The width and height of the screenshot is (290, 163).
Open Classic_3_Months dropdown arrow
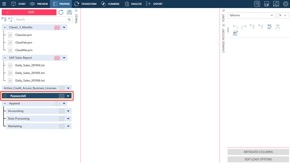(64, 28)
